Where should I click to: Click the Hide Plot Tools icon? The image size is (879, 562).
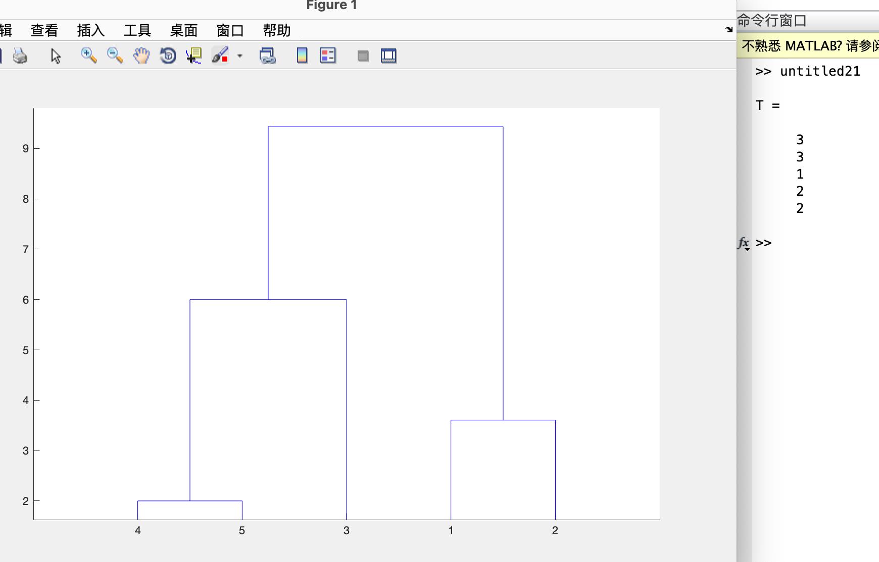point(363,56)
